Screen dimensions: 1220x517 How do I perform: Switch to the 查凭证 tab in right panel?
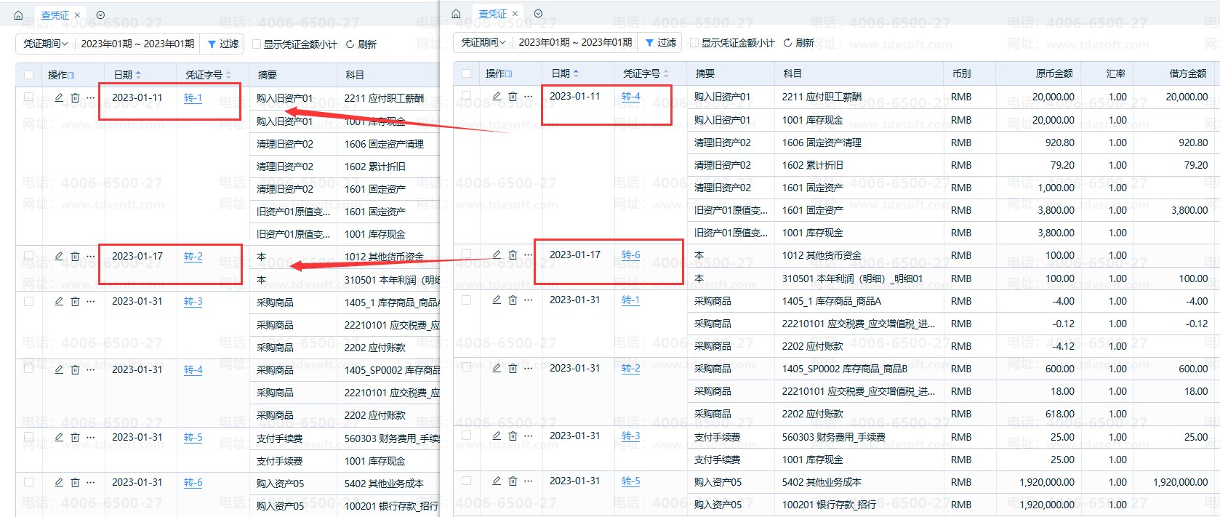[x=492, y=14]
